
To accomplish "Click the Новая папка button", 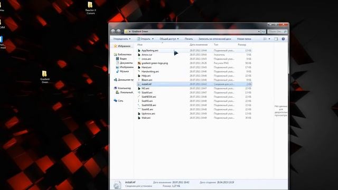I will [x=244, y=39].
